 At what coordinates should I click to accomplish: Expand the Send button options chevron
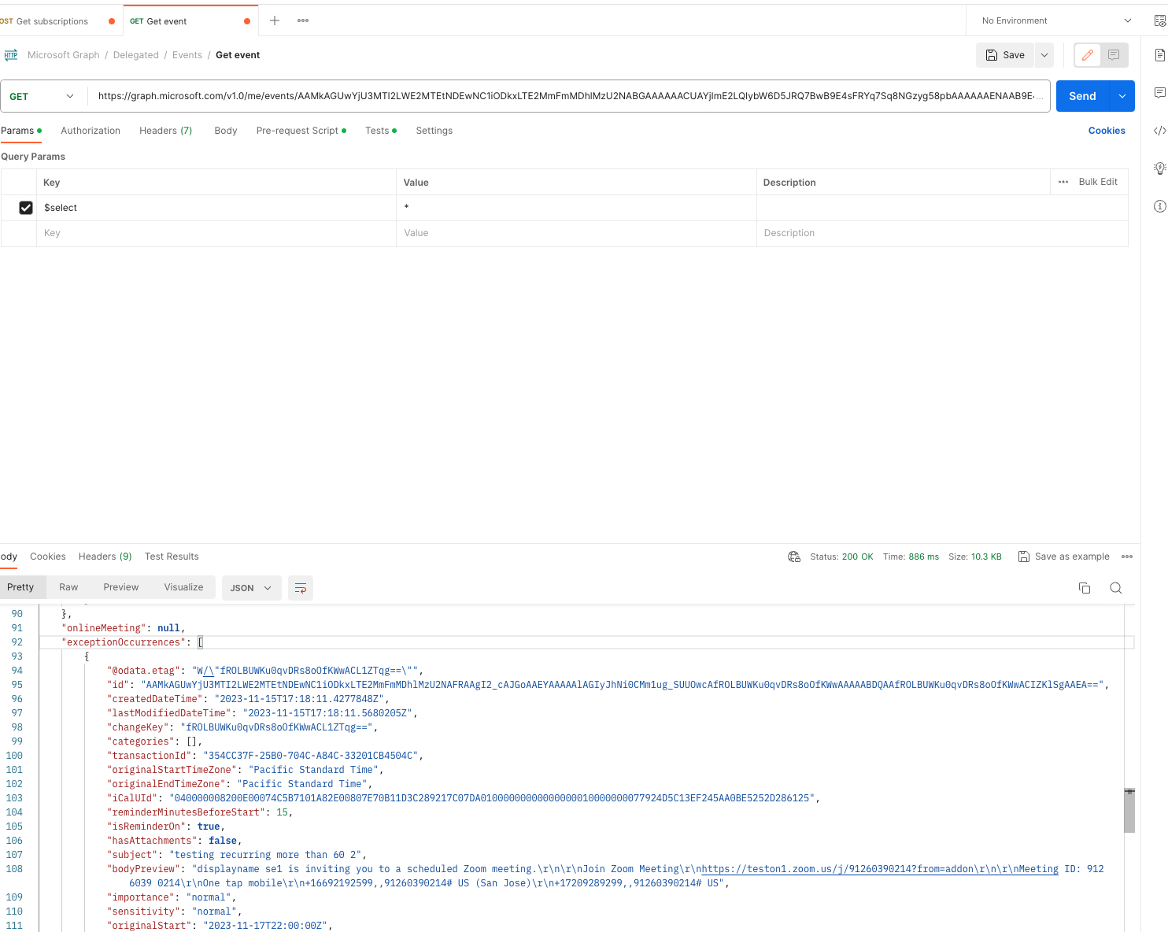pyautogui.click(x=1122, y=96)
